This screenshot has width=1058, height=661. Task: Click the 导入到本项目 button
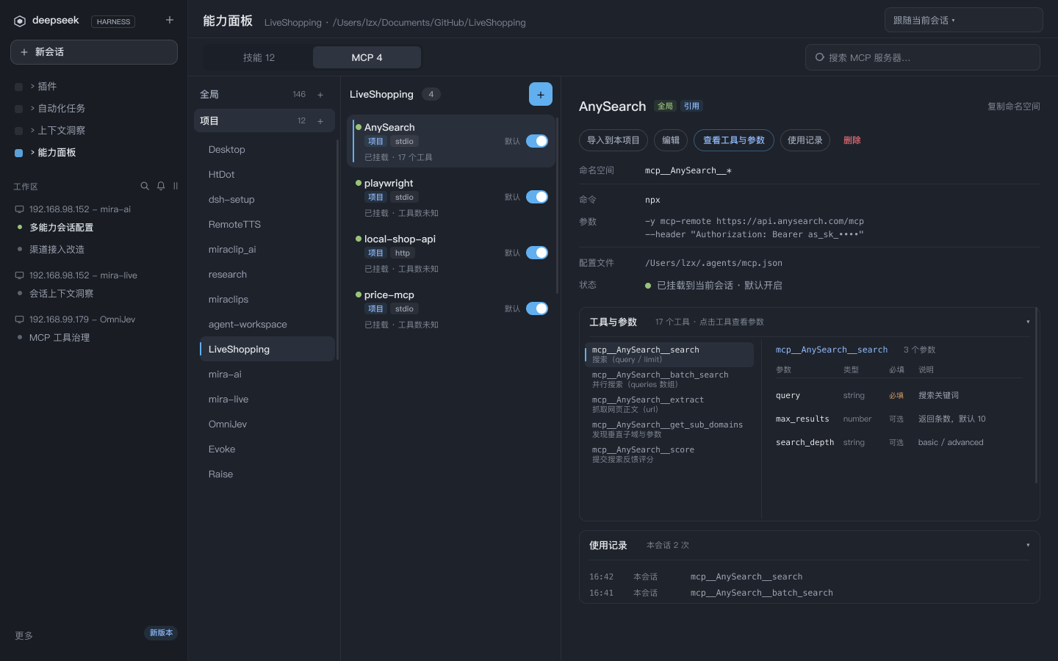click(613, 140)
